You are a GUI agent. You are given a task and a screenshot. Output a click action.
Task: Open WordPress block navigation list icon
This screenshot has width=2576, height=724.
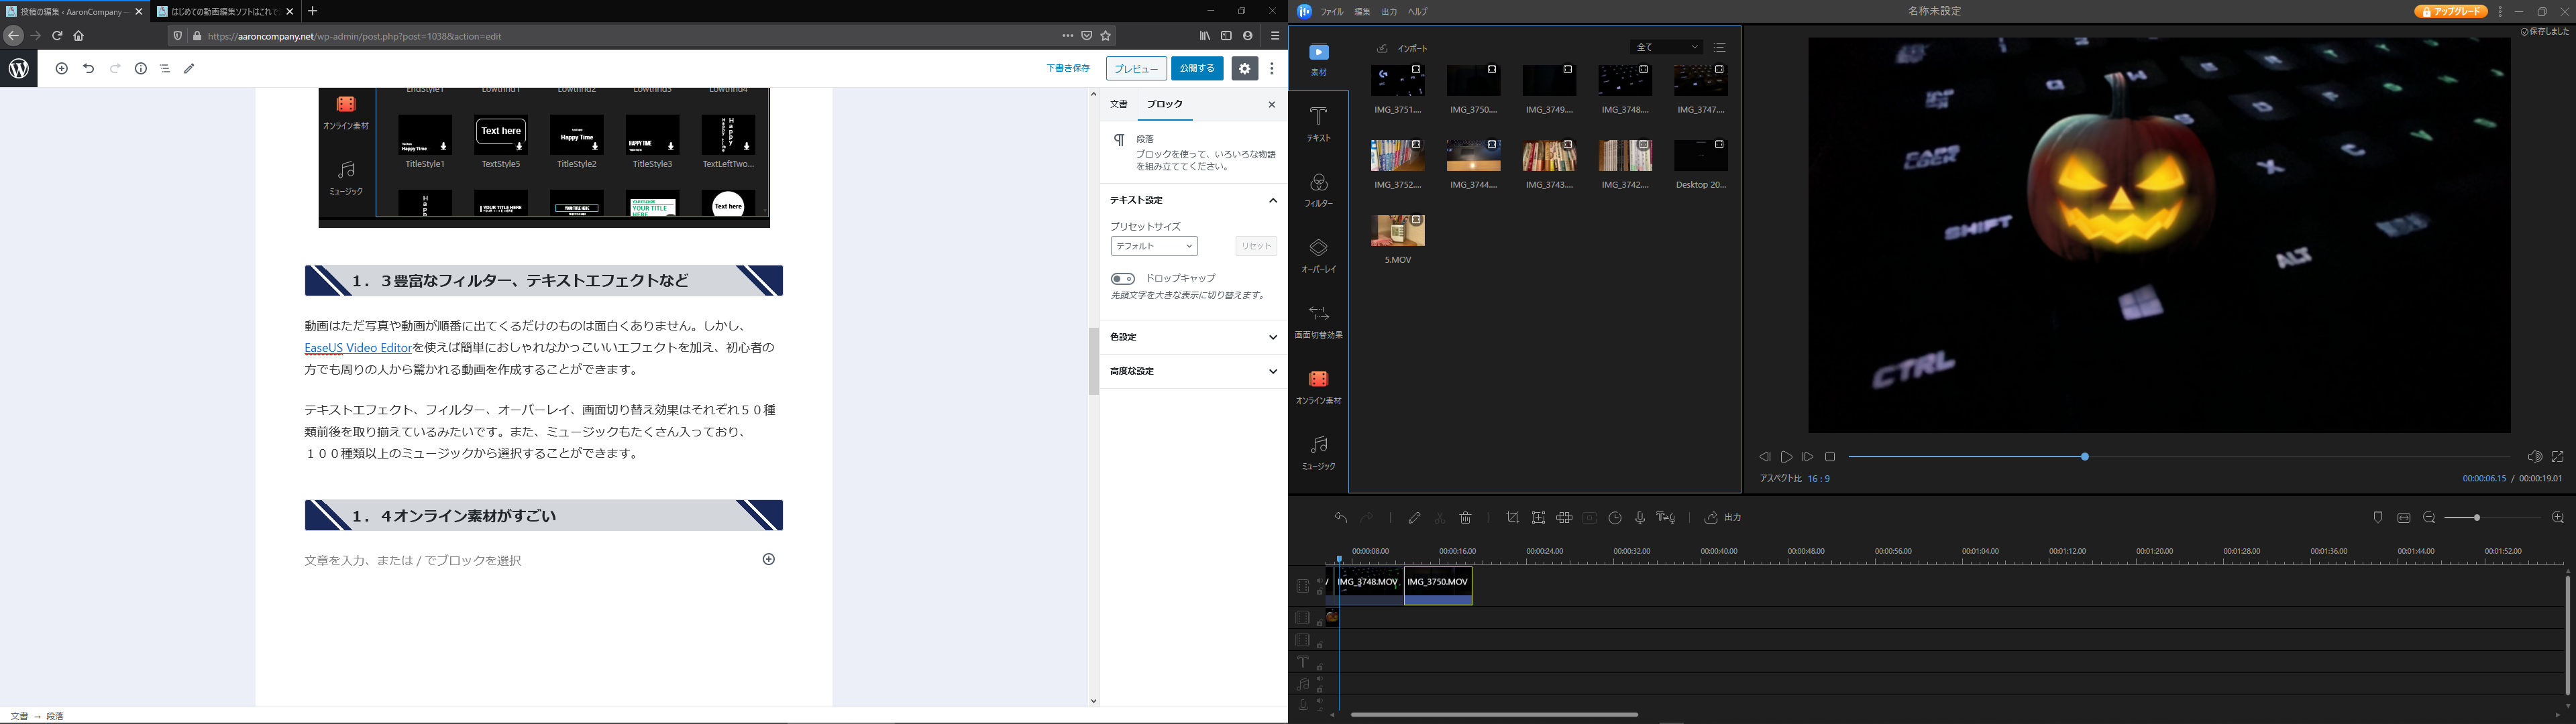(x=165, y=68)
